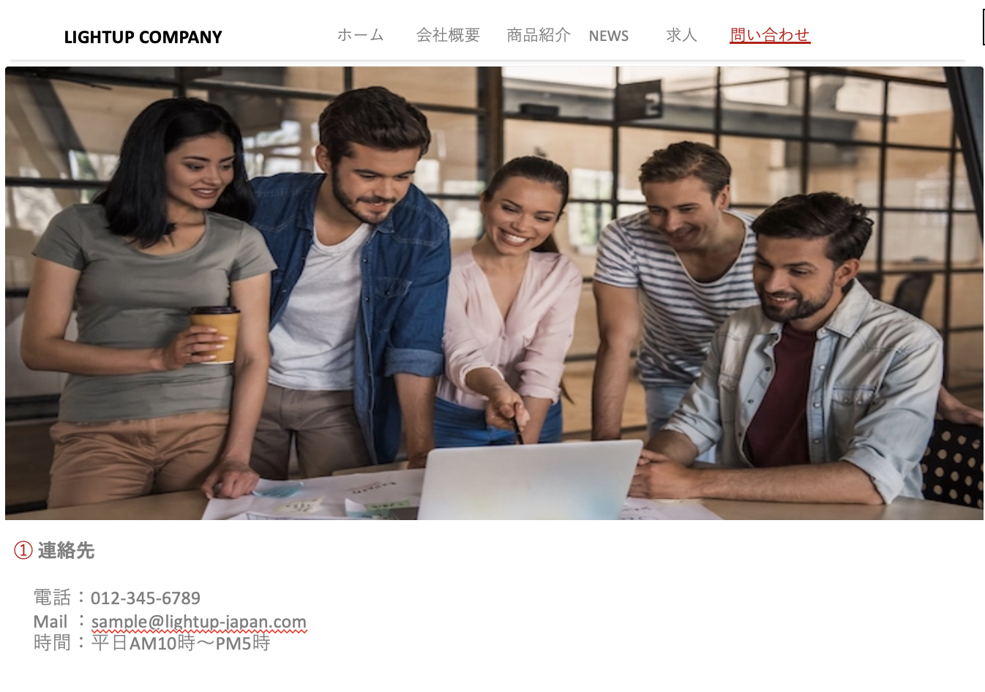Open the 会社概要 menu item
This screenshot has width=985, height=692.
tap(448, 35)
